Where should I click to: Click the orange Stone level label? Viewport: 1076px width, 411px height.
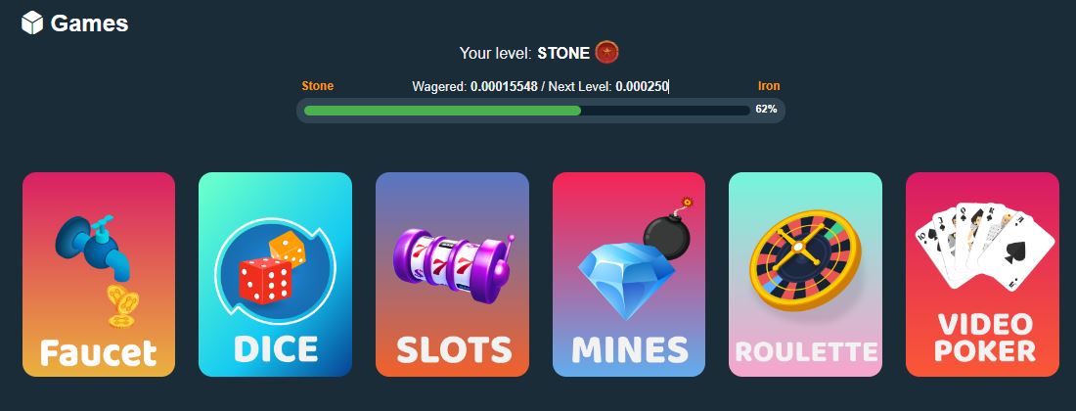click(x=318, y=86)
